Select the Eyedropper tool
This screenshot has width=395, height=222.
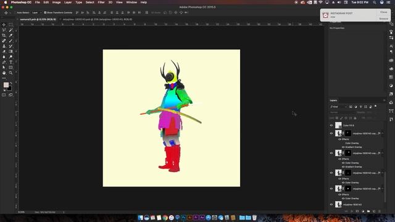click(10, 35)
